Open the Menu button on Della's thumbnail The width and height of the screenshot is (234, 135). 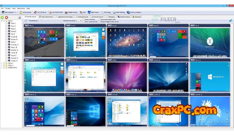[109, 60]
